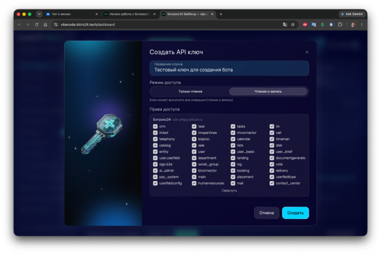Reload the page with the refresh icon
This screenshot has height=254, width=381.
tap(36, 25)
